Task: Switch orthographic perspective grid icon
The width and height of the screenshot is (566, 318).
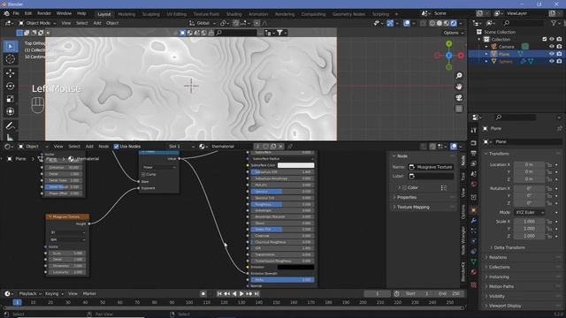Action: (x=459, y=109)
